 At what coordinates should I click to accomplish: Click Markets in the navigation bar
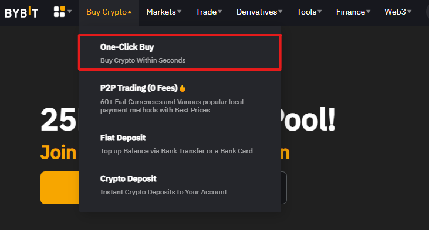[x=161, y=12]
